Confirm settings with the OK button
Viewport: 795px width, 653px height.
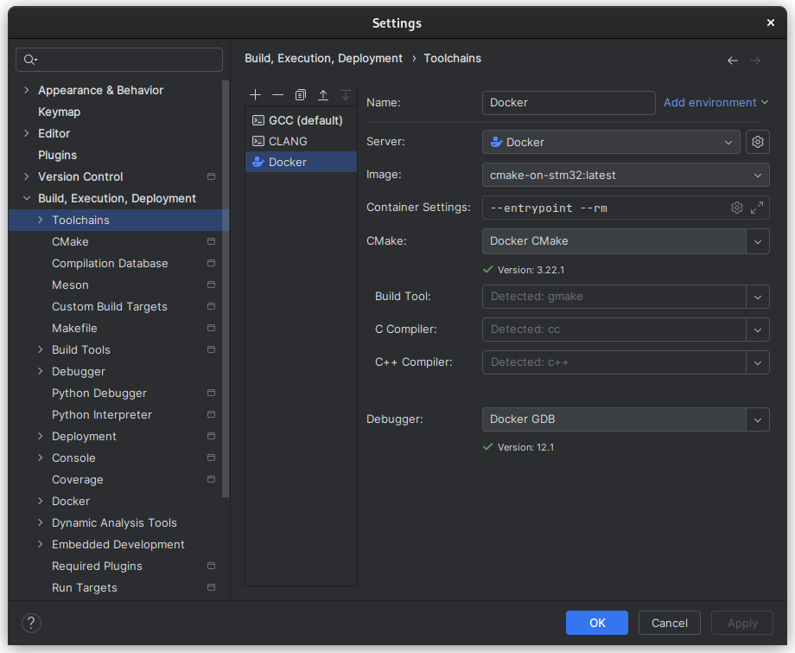(596, 623)
